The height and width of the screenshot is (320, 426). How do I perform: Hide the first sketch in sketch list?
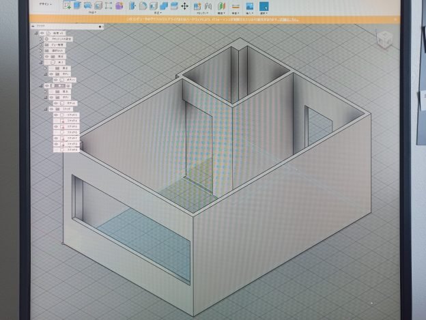(57, 115)
